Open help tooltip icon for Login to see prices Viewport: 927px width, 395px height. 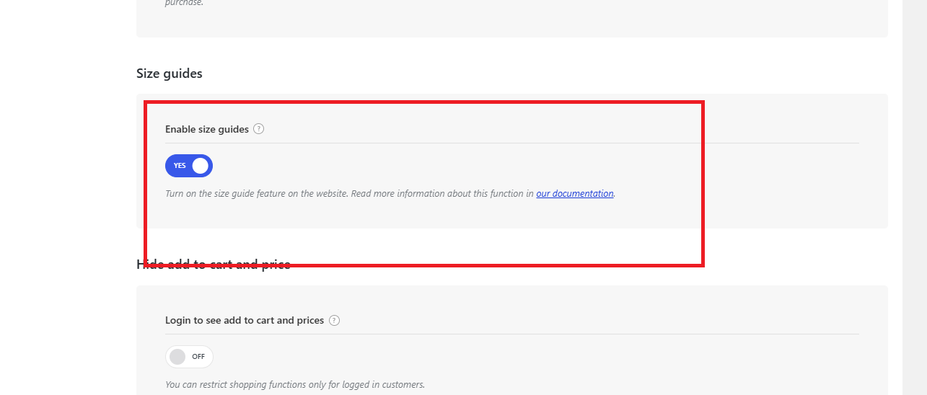point(334,320)
